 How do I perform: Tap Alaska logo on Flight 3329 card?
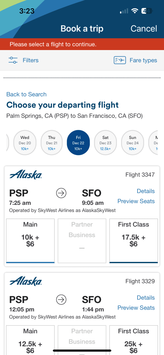click(x=25, y=281)
